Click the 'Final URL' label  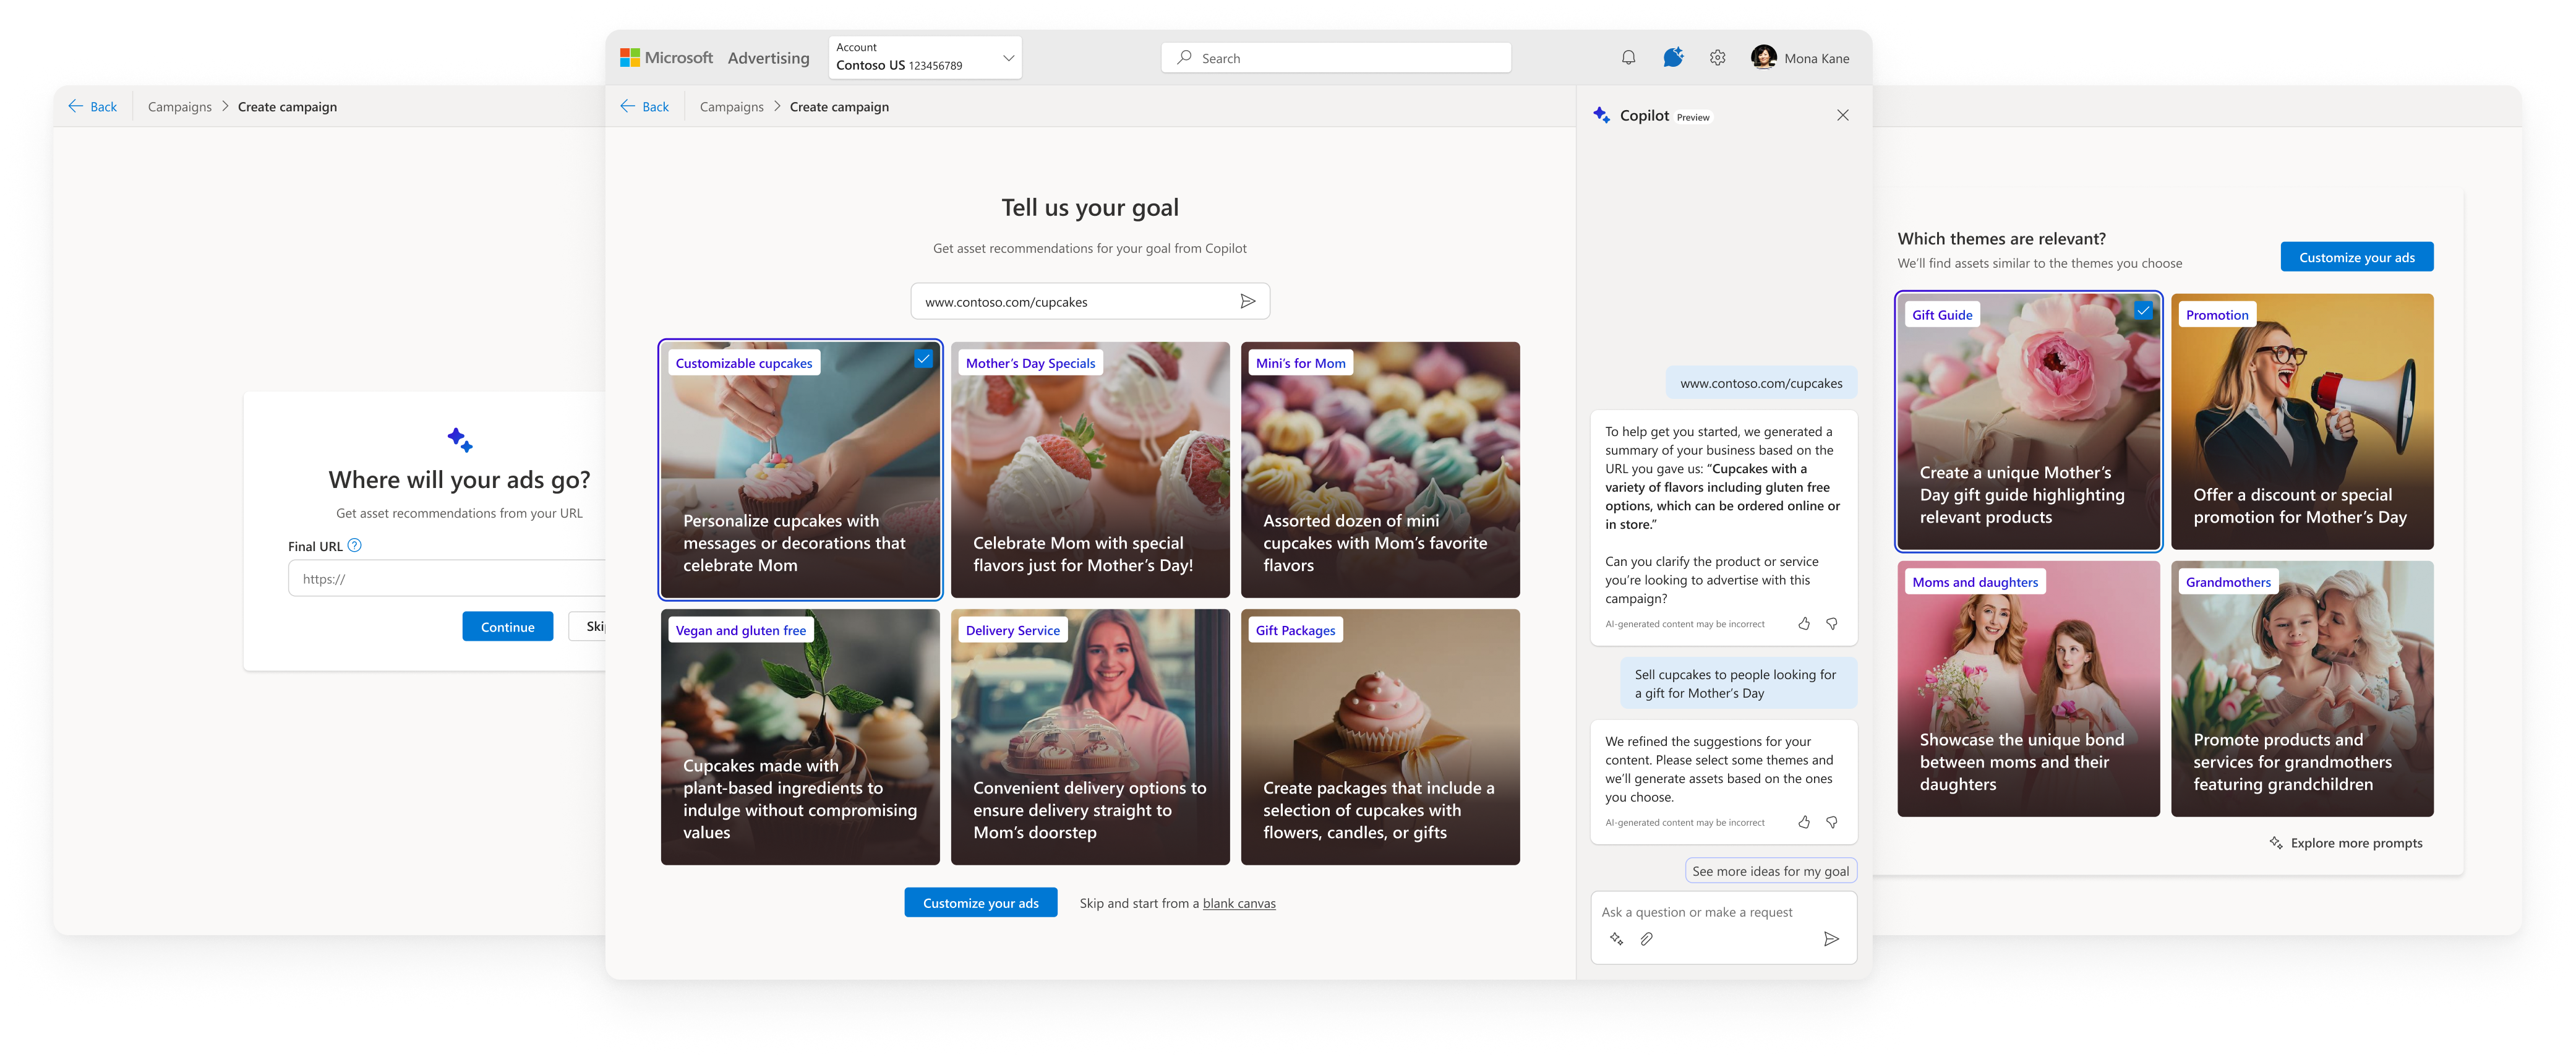[315, 546]
